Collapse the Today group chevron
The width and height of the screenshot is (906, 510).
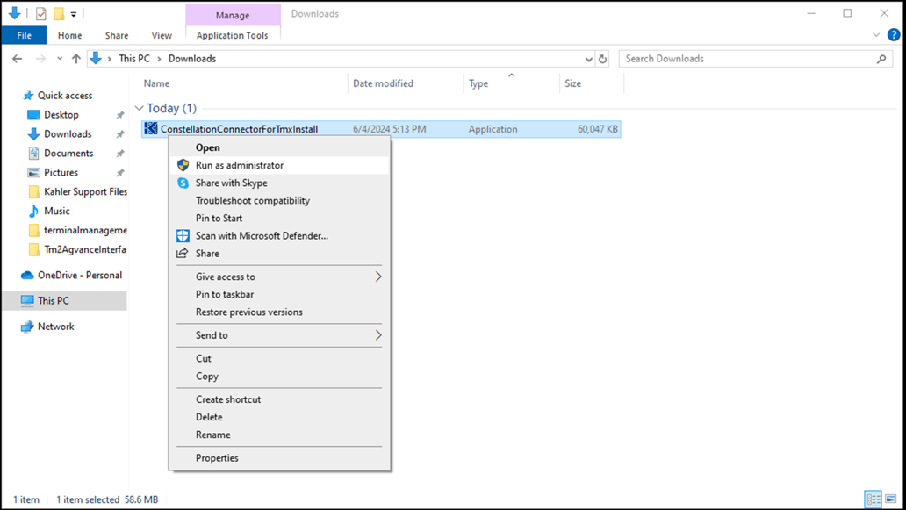click(139, 109)
